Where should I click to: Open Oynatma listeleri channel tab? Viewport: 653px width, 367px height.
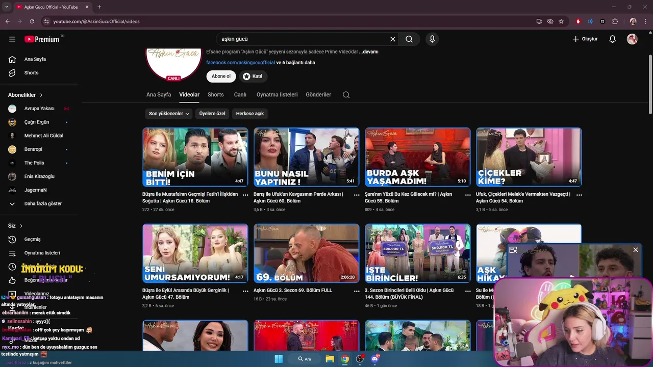(x=277, y=95)
